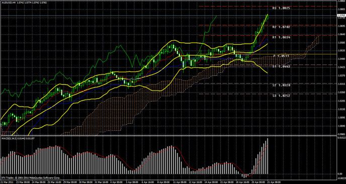Click the latest candlestick at the chart's right edge
Screen dimensions: 346x184
(x=268, y=18)
